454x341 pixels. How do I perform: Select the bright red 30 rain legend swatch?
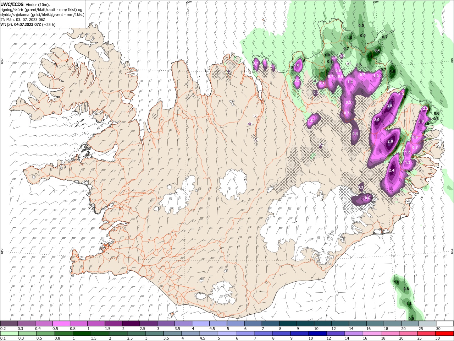[444, 334]
